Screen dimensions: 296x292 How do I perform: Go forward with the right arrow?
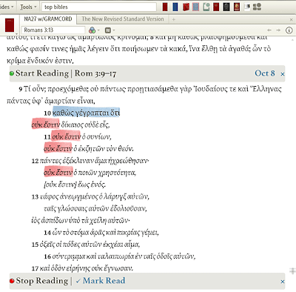click(278, 30)
